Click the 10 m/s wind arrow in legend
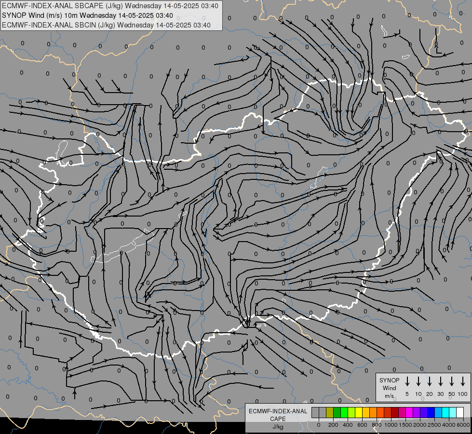Image resolution: width=472 pixels, height=434 pixels. [418, 381]
